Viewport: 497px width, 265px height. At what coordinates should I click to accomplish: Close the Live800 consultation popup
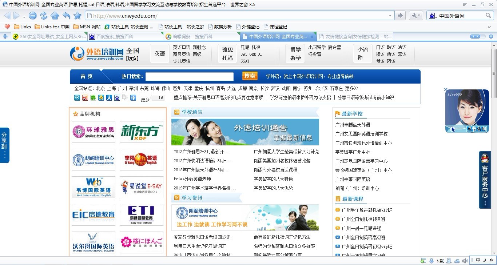[x=445, y=89]
